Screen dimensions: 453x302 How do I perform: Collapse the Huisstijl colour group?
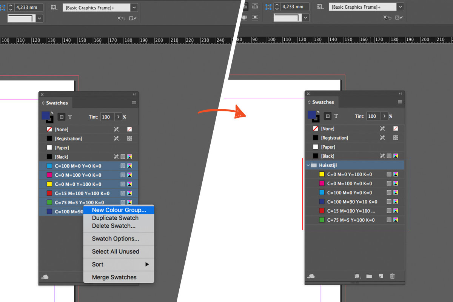click(x=308, y=165)
